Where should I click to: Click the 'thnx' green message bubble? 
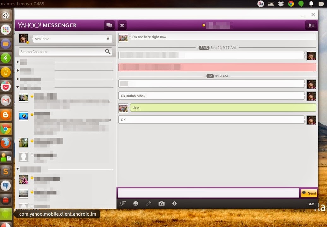point(223,108)
